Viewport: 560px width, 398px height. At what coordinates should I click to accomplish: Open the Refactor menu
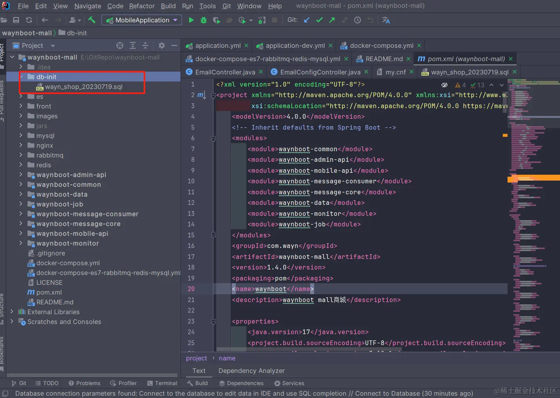(142, 6)
